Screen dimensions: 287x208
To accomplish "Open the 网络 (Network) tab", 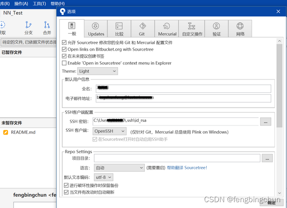I will [x=240, y=29].
